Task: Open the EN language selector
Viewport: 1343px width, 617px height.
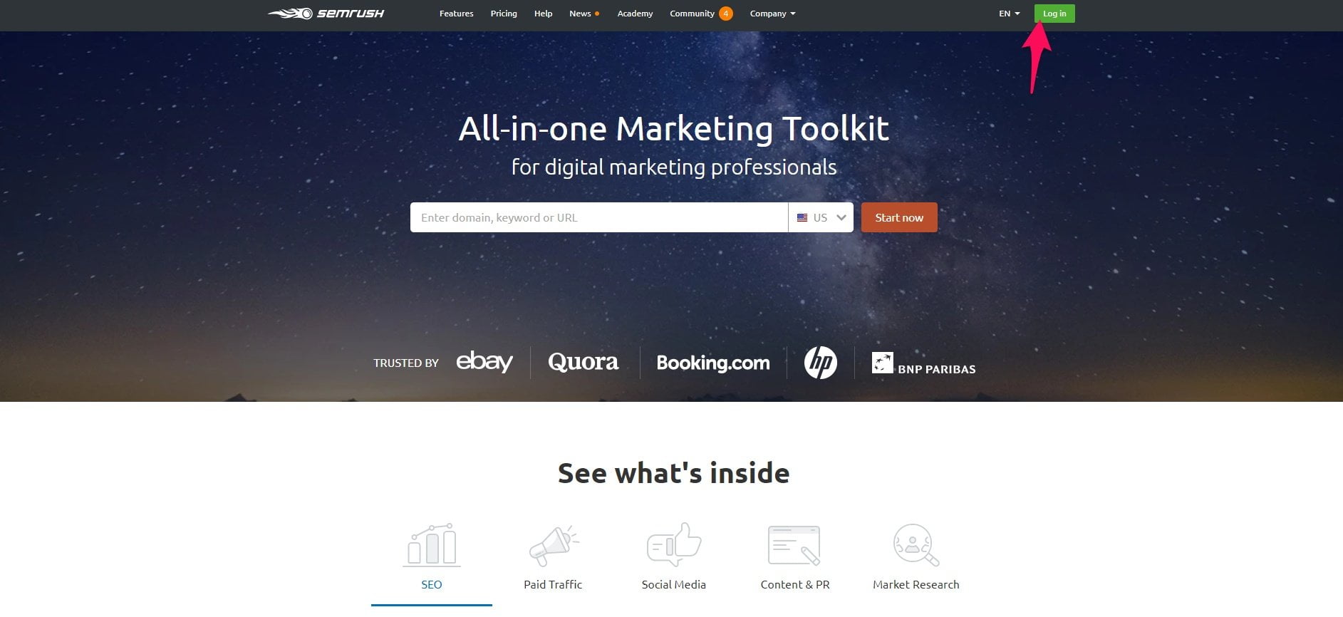Action: (x=1009, y=14)
